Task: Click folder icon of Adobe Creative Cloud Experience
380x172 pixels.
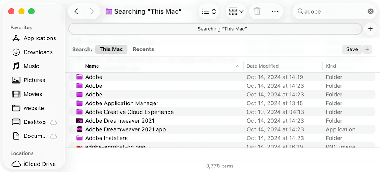Action: coord(79,112)
